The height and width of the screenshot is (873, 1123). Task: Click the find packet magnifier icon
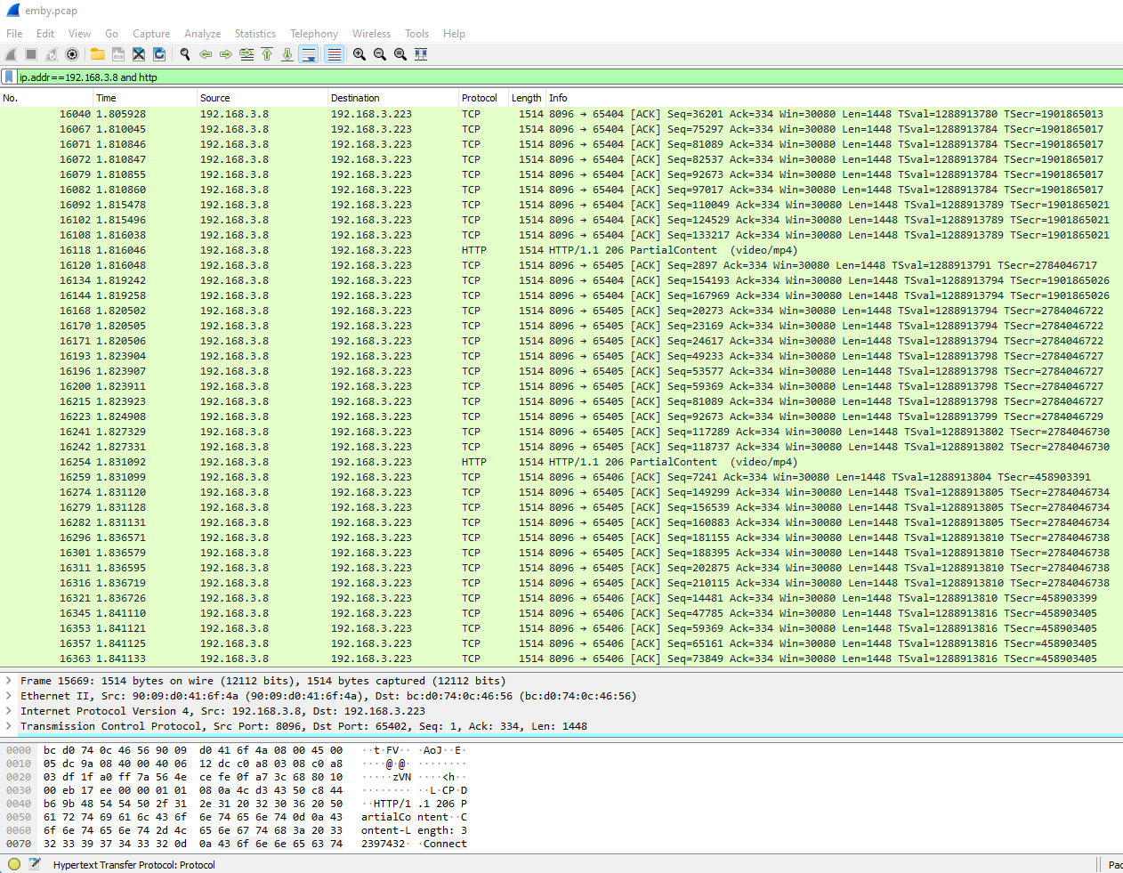point(185,54)
